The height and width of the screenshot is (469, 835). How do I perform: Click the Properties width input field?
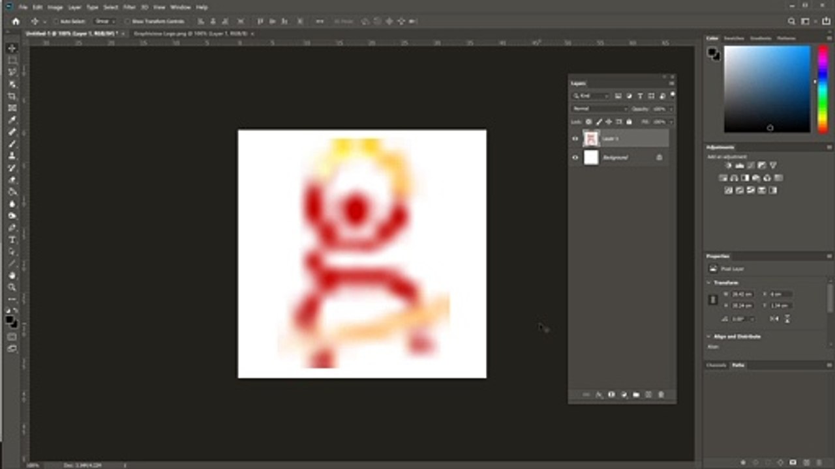(742, 294)
